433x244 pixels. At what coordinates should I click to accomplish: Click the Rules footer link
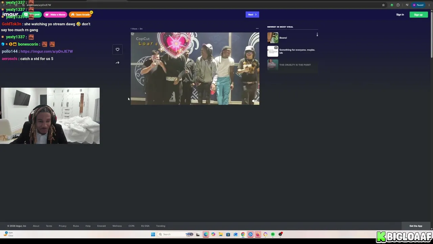76,226
